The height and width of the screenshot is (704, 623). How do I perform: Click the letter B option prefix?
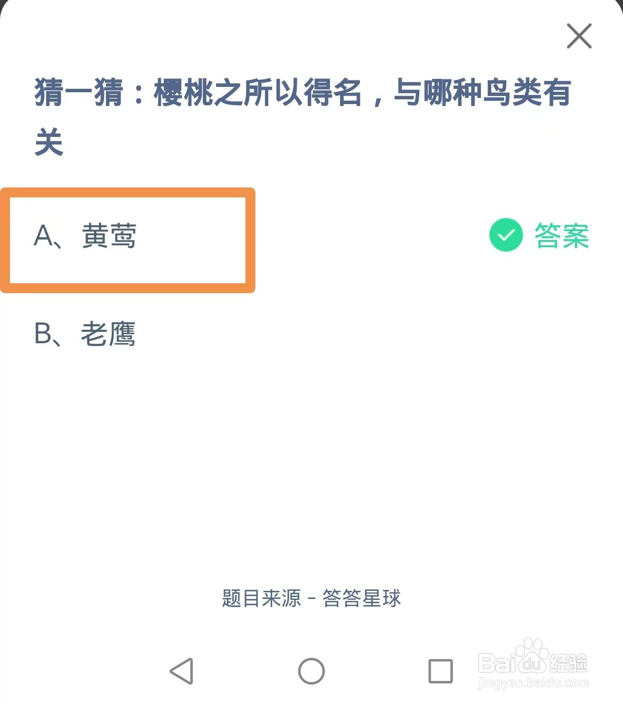44,334
